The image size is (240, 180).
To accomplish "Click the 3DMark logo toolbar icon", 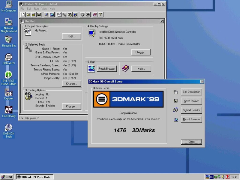I will point(88,15).
